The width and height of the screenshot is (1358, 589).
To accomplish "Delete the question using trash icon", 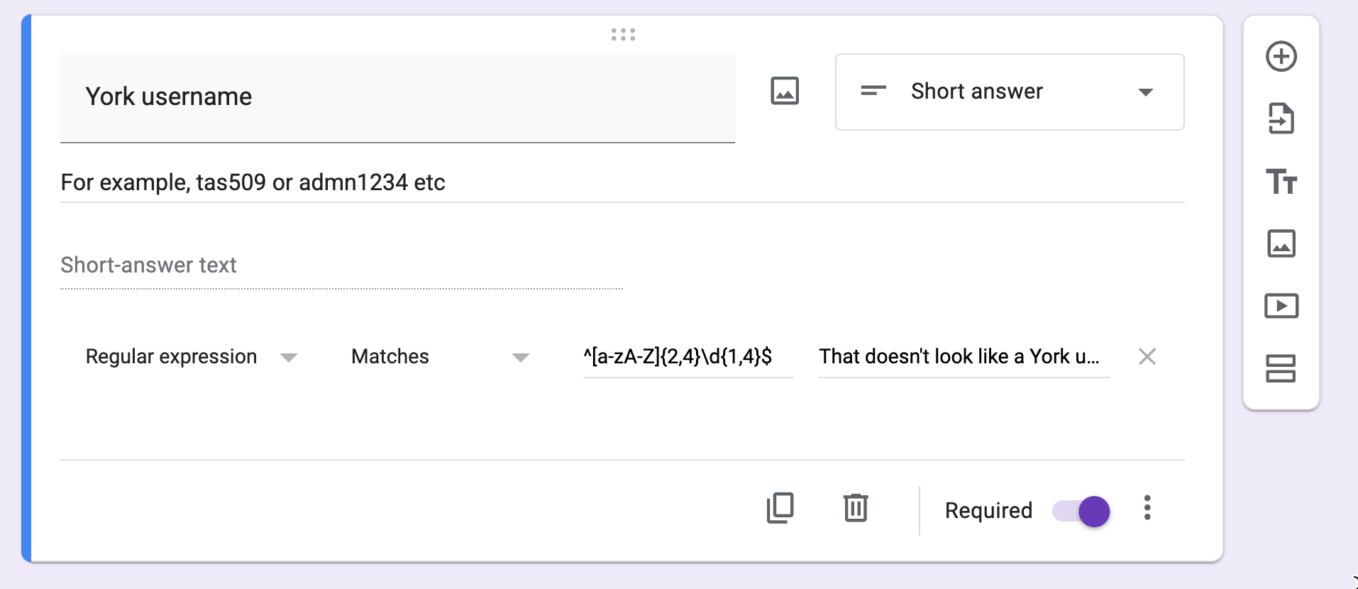I will (856, 508).
